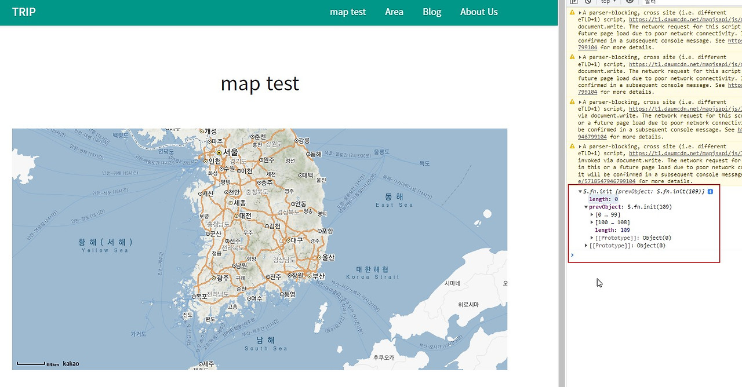Click the 목포 label on the map

tap(202, 296)
